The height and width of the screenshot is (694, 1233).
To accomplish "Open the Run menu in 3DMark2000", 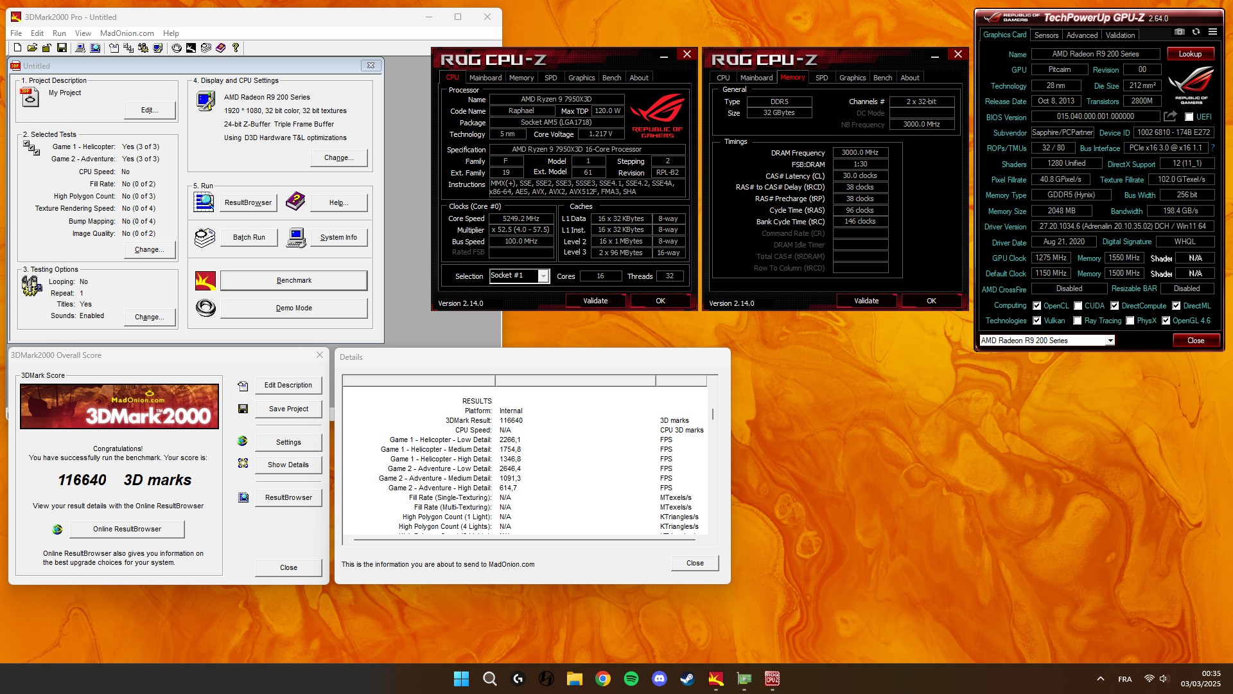I will pyautogui.click(x=59, y=33).
